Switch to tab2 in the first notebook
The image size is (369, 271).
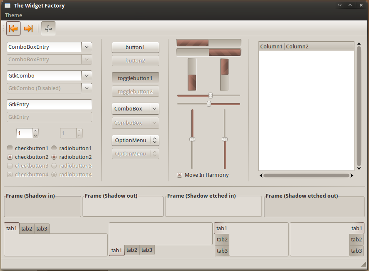(x=26, y=228)
